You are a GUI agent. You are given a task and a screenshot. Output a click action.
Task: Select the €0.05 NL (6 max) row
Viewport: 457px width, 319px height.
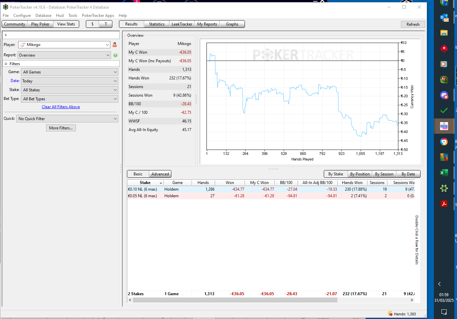point(271,196)
